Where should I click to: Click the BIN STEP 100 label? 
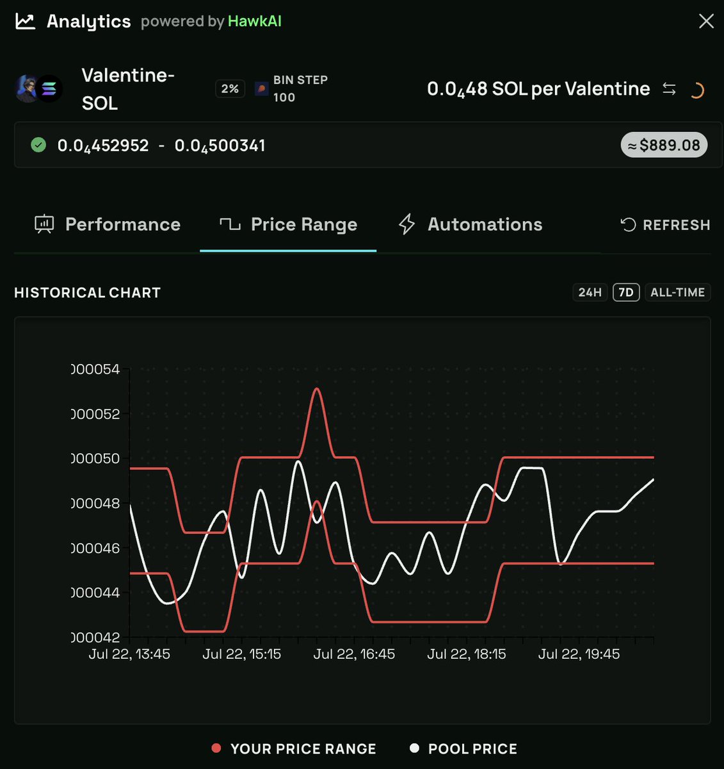coord(300,88)
